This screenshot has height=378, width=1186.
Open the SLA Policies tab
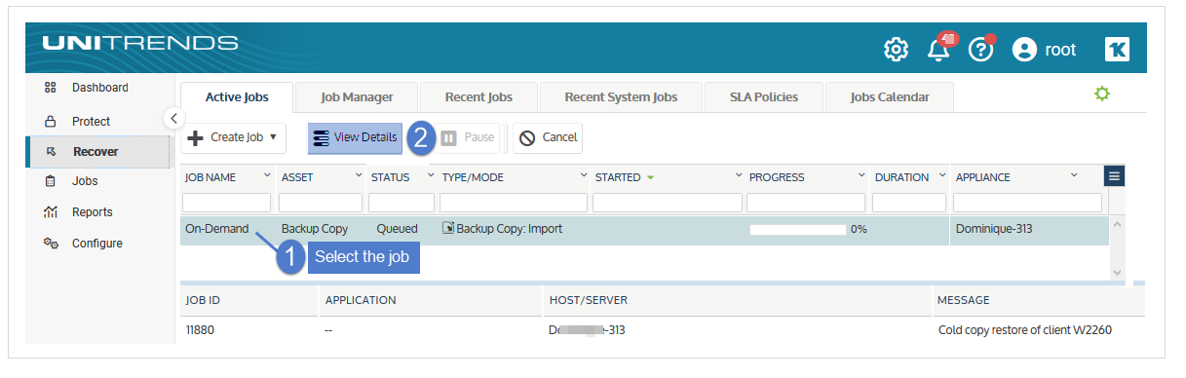(x=764, y=97)
